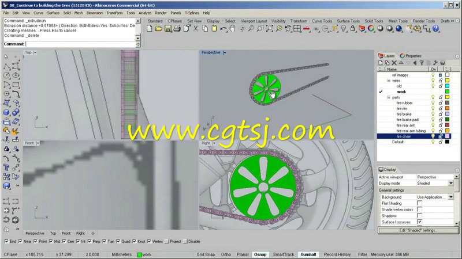This screenshot has height=259, width=462.
Task: Toggle the Mid osnap checkbox
Action: 51,241
